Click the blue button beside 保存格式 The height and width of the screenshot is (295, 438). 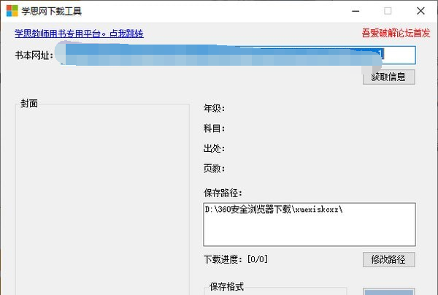pyautogui.click(x=389, y=291)
